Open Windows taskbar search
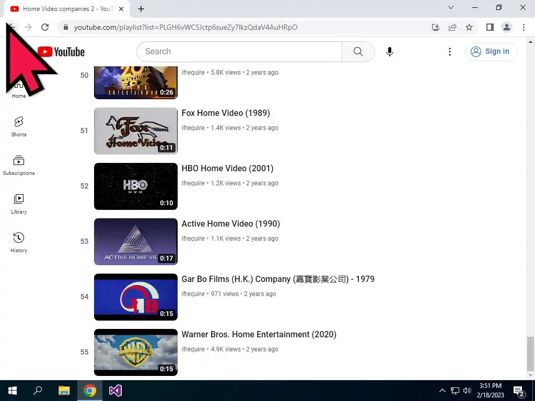 38,391
